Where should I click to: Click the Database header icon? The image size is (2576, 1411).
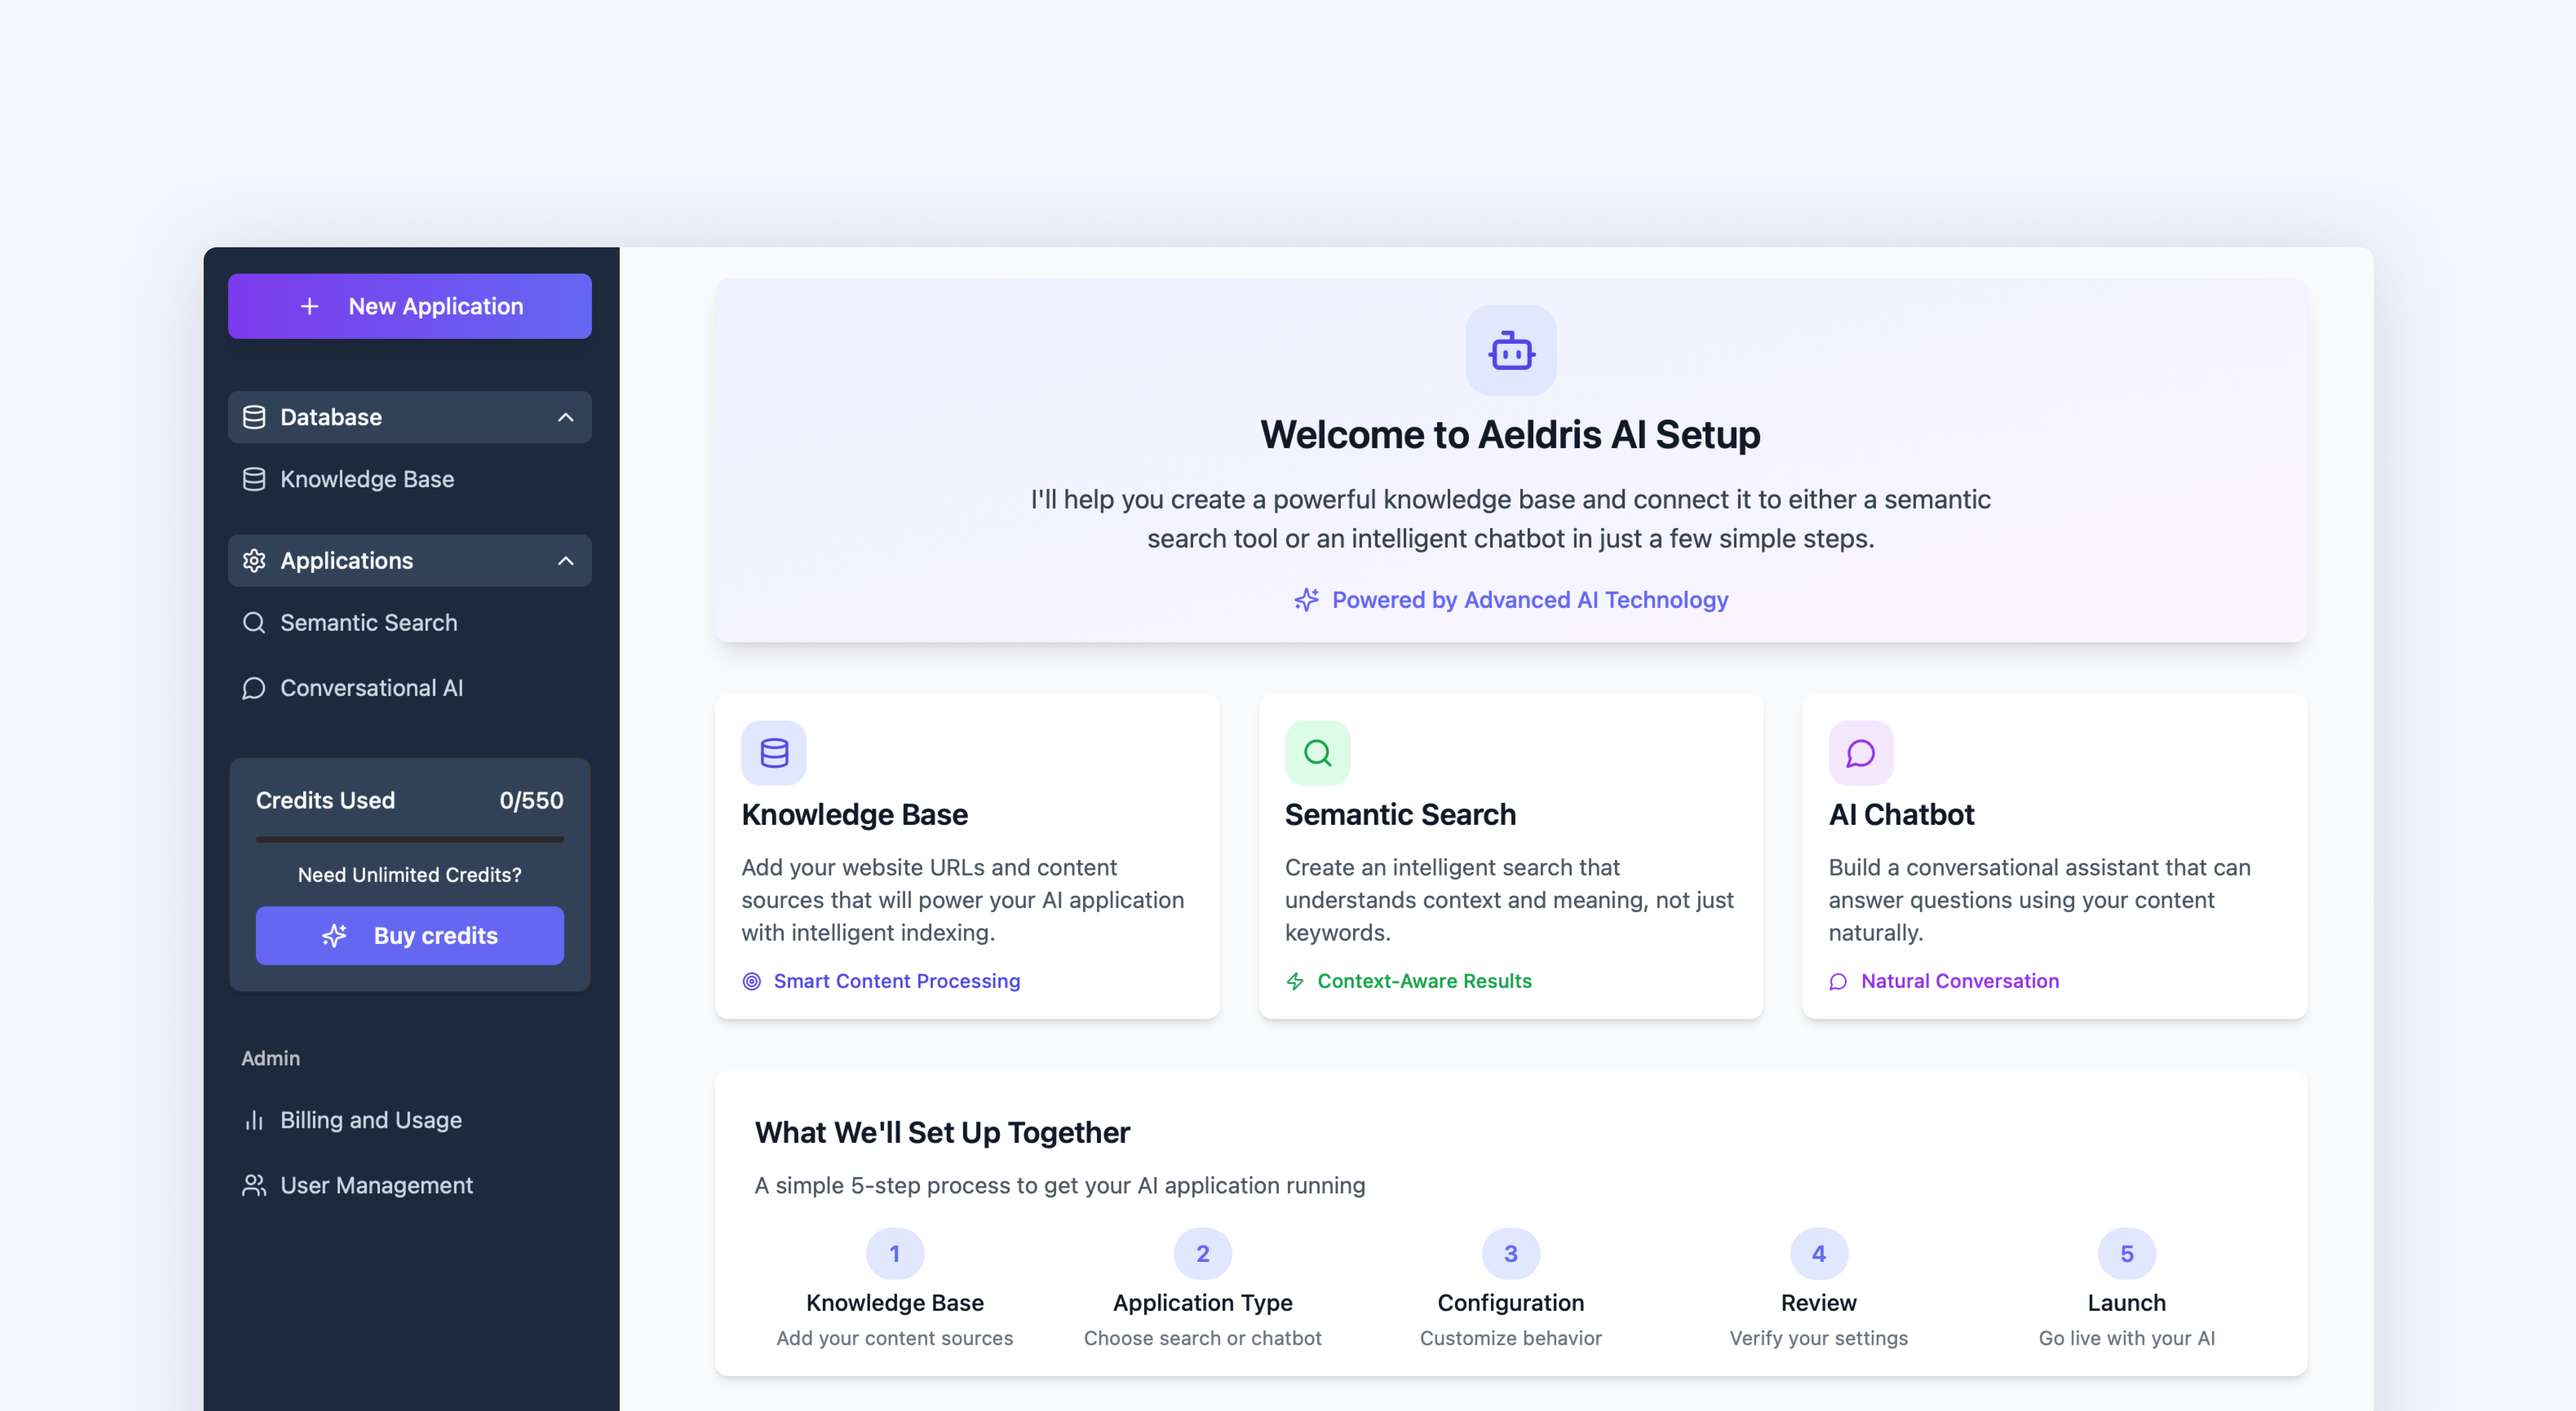pos(254,417)
